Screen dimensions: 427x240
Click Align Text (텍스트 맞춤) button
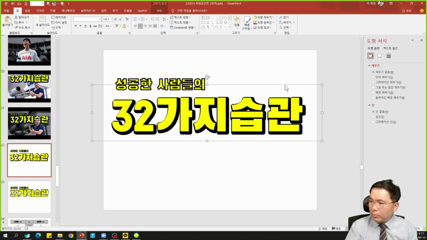click(180, 22)
